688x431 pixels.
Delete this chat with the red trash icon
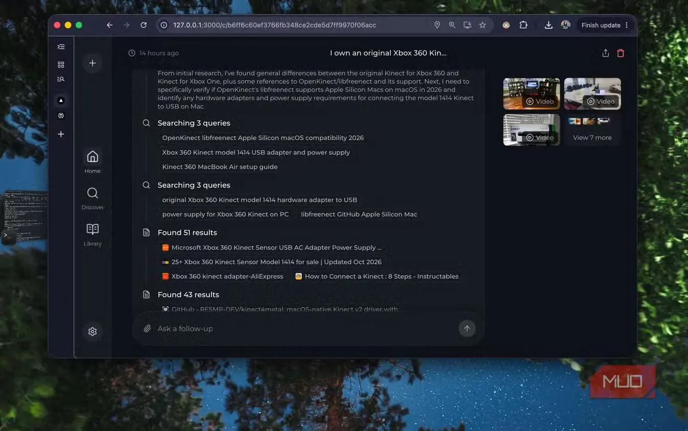coord(621,53)
